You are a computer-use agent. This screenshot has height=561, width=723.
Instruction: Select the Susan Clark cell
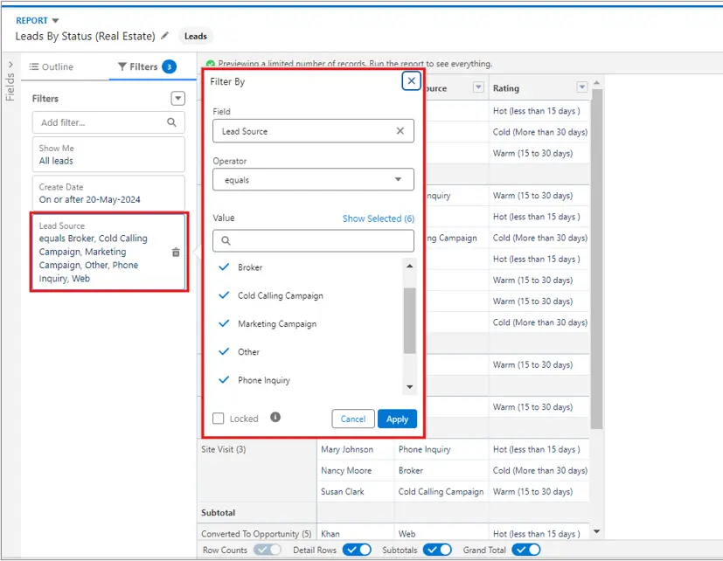pyautogui.click(x=355, y=492)
